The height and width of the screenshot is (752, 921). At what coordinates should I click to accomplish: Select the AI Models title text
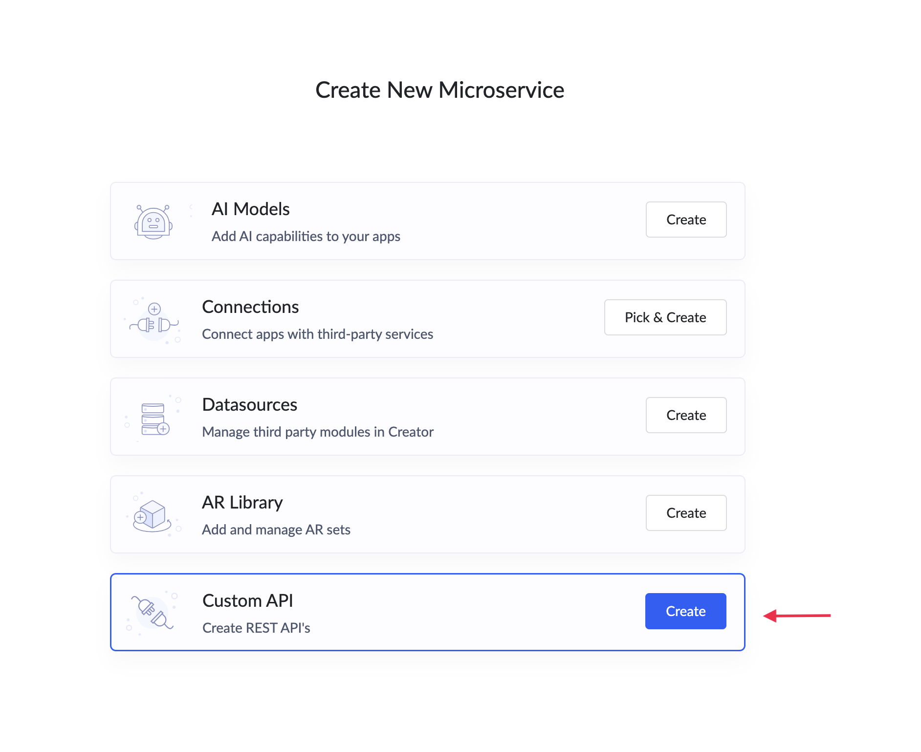point(250,209)
